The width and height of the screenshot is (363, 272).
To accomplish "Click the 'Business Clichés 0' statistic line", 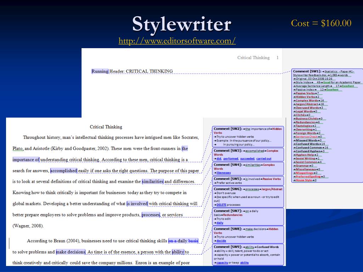I will [x=308, y=119].
